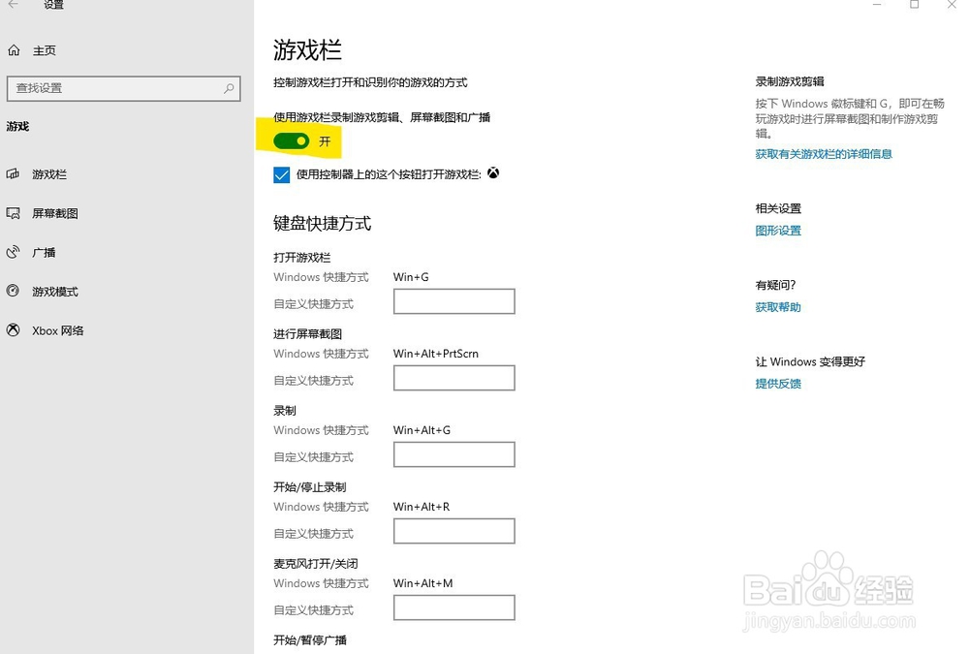Select the 屏幕截图 (captures) sidebar icon
Screen dimensions: 969x654
pyautogui.click(x=14, y=213)
